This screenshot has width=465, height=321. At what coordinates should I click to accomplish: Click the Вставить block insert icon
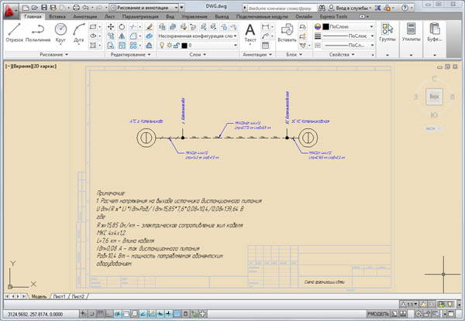click(286, 32)
